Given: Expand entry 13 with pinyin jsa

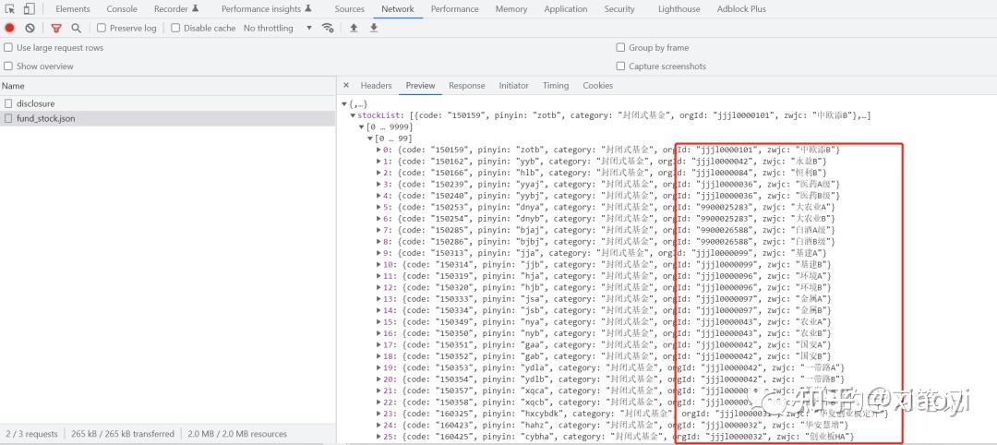Looking at the screenshot, I should [379, 299].
